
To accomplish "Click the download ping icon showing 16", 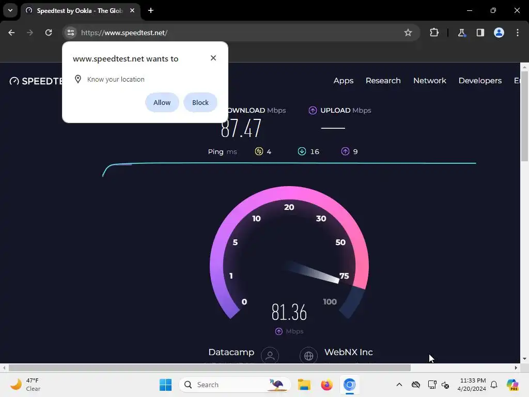I will coord(302,151).
